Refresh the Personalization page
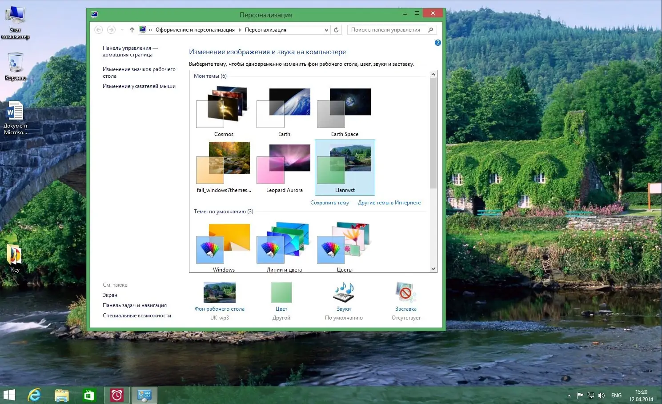Screen dimensions: 662x404 [336, 30]
